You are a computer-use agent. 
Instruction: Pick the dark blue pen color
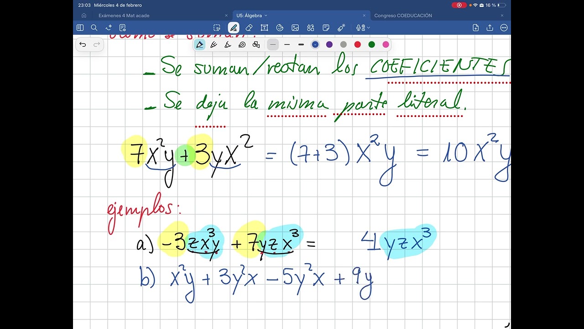click(315, 44)
